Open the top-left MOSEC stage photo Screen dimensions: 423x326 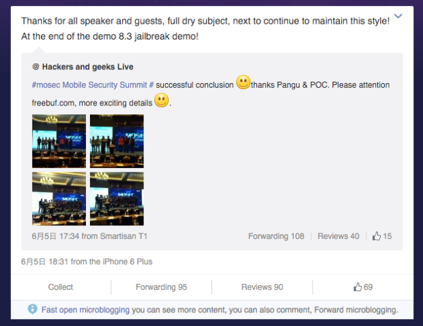tap(59, 141)
